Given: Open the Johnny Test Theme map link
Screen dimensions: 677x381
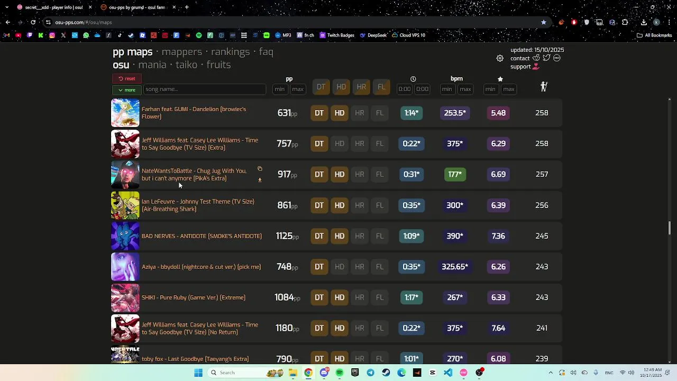Looking at the screenshot, I should (198, 205).
